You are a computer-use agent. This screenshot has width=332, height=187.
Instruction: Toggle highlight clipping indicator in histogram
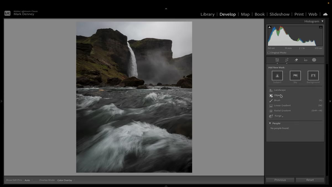[321, 27]
